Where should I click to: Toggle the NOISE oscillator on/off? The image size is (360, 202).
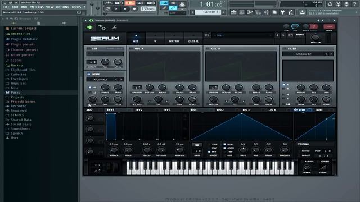[89, 74]
